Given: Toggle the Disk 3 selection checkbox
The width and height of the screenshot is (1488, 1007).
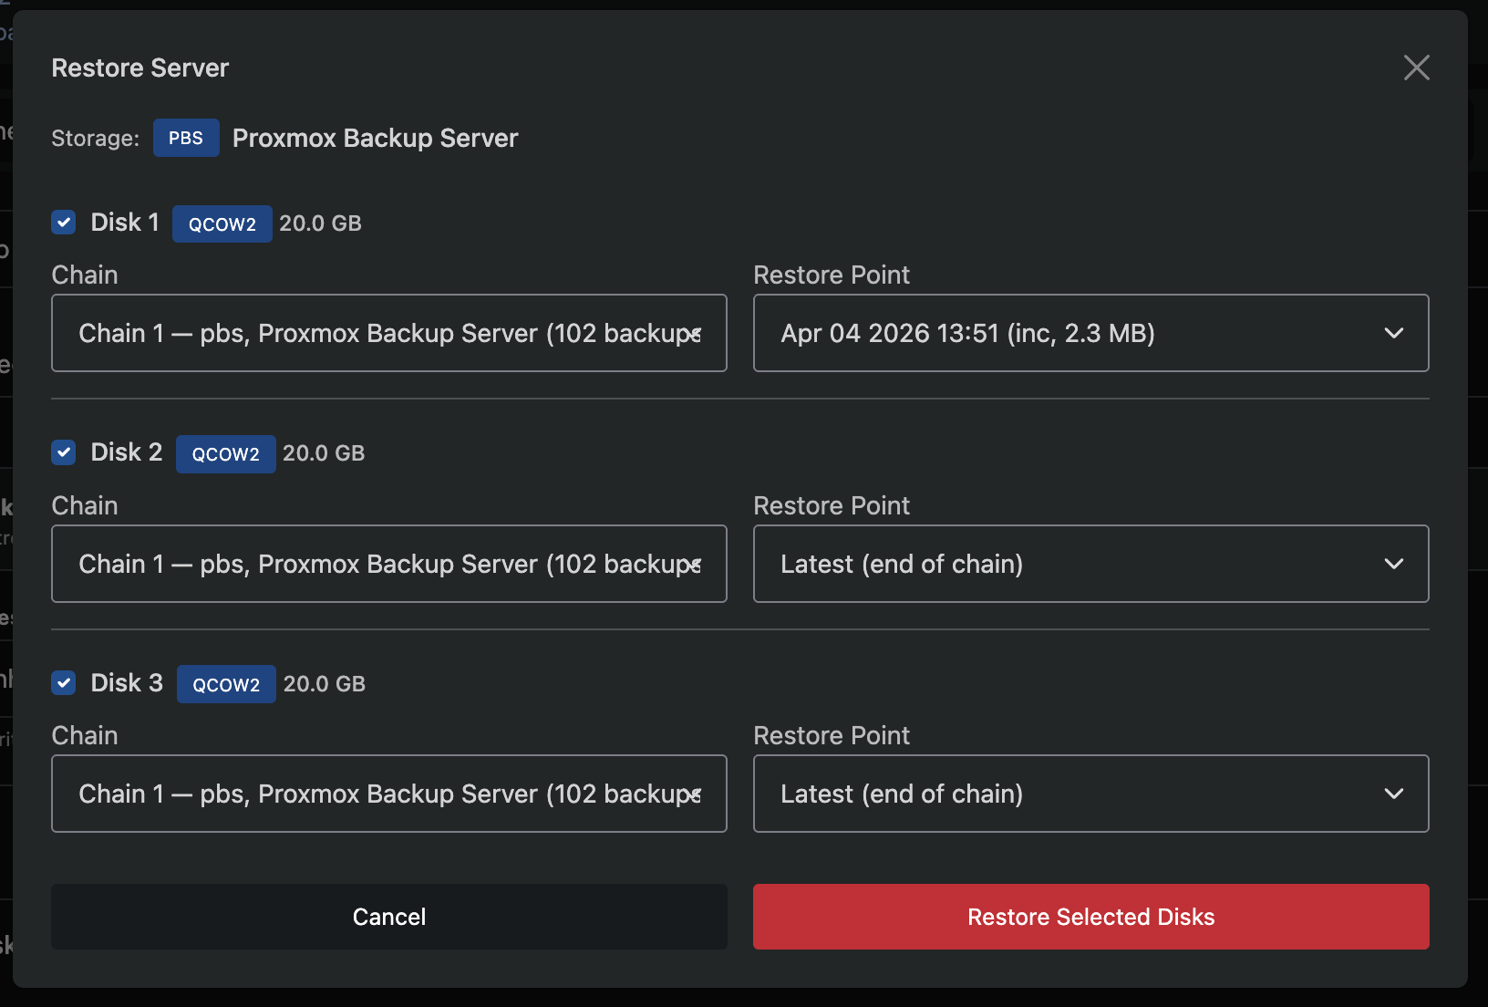Looking at the screenshot, I should point(63,682).
